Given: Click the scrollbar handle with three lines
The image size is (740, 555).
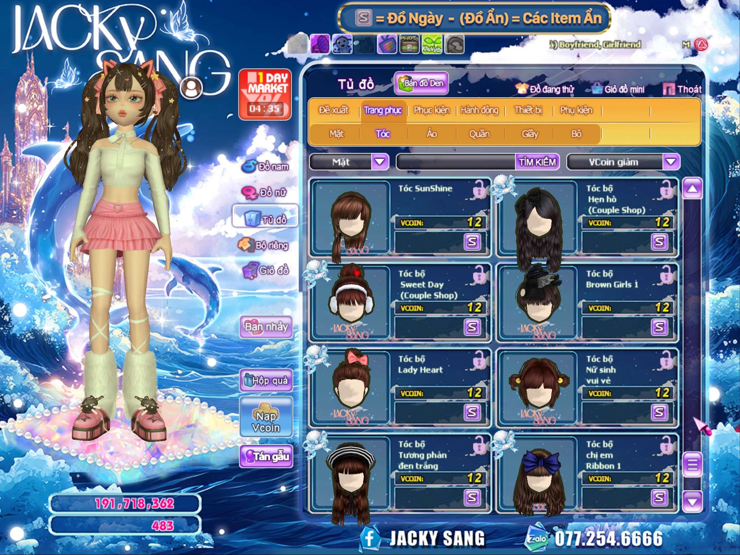Looking at the screenshot, I should pyautogui.click(x=692, y=464).
